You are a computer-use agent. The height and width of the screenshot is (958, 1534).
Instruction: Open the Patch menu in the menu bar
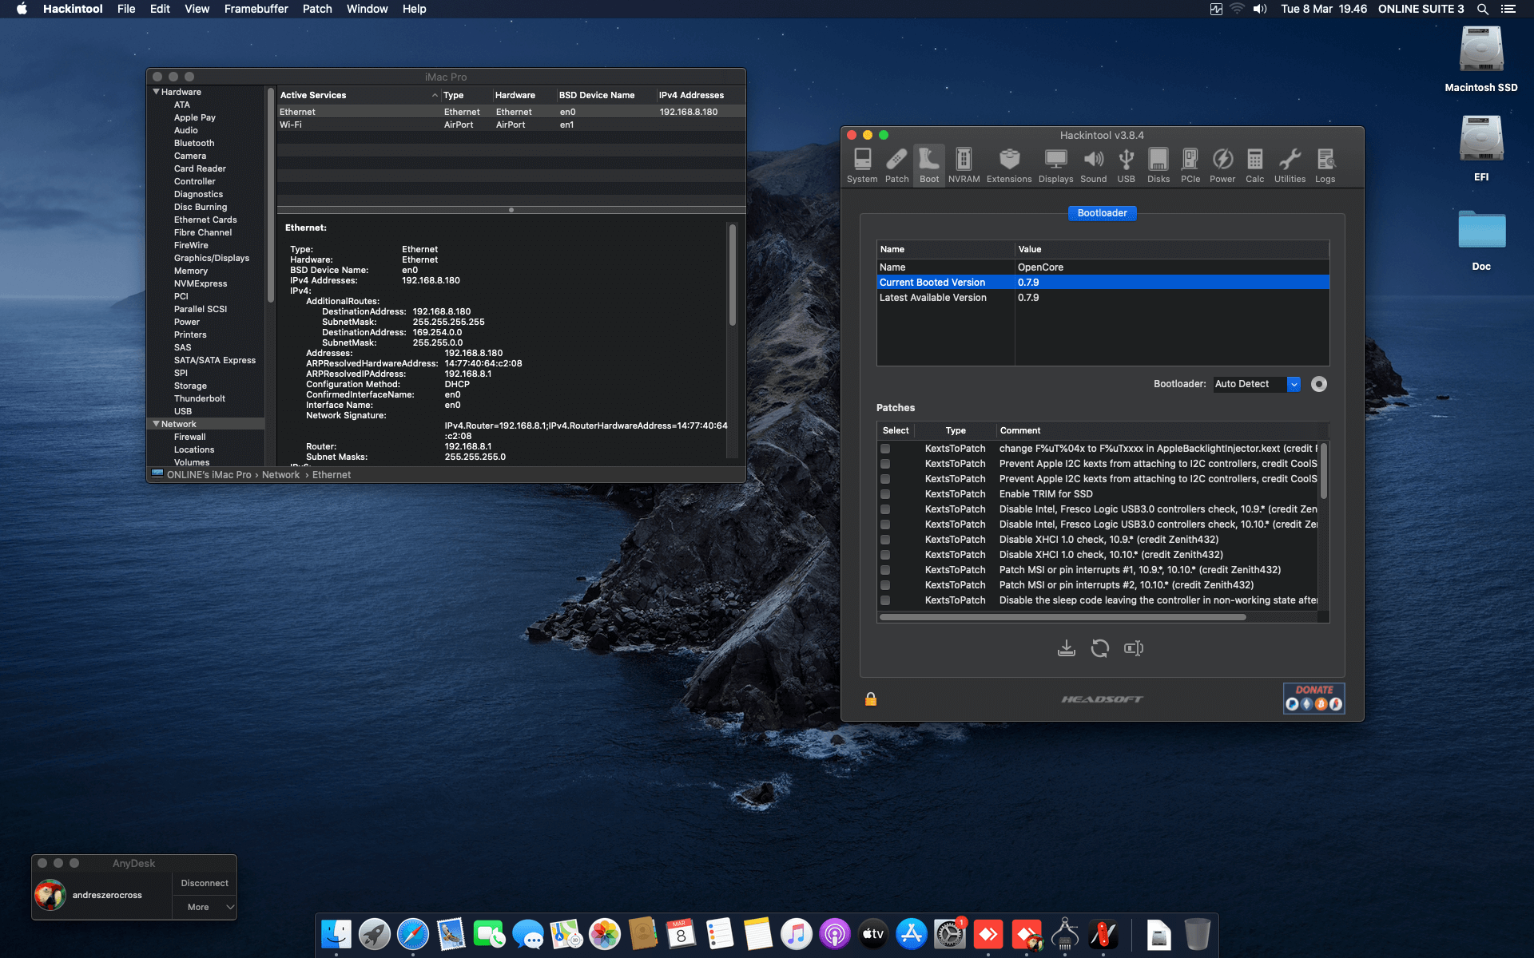pos(316,9)
